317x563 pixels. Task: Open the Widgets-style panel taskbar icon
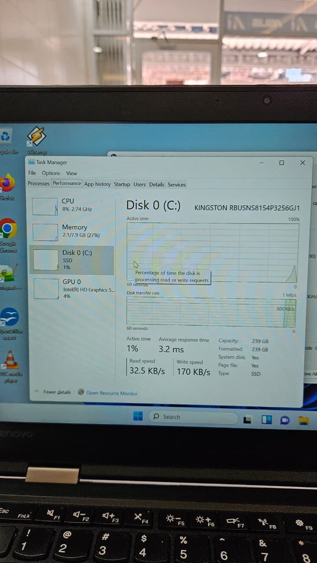click(x=267, y=420)
